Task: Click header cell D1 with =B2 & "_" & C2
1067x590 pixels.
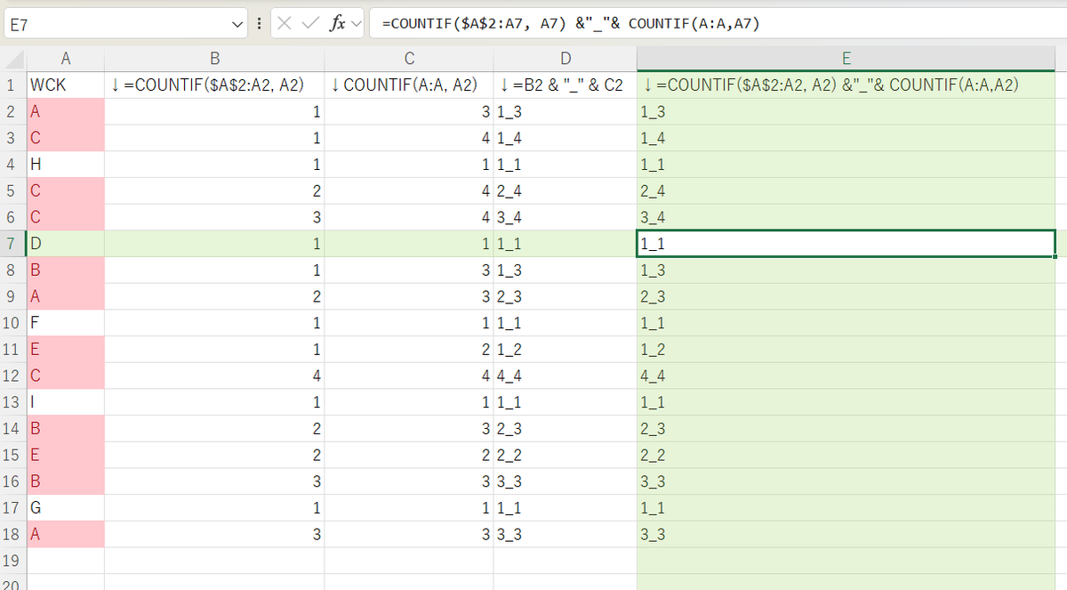Action: tap(566, 85)
